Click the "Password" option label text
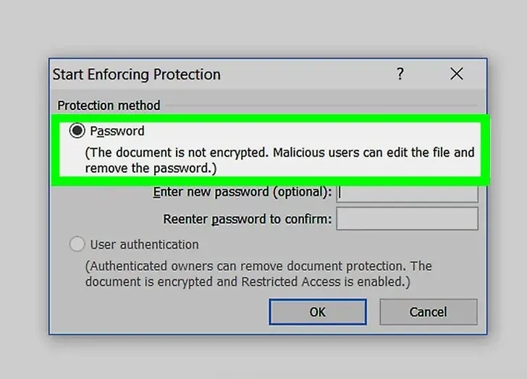 (117, 131)
